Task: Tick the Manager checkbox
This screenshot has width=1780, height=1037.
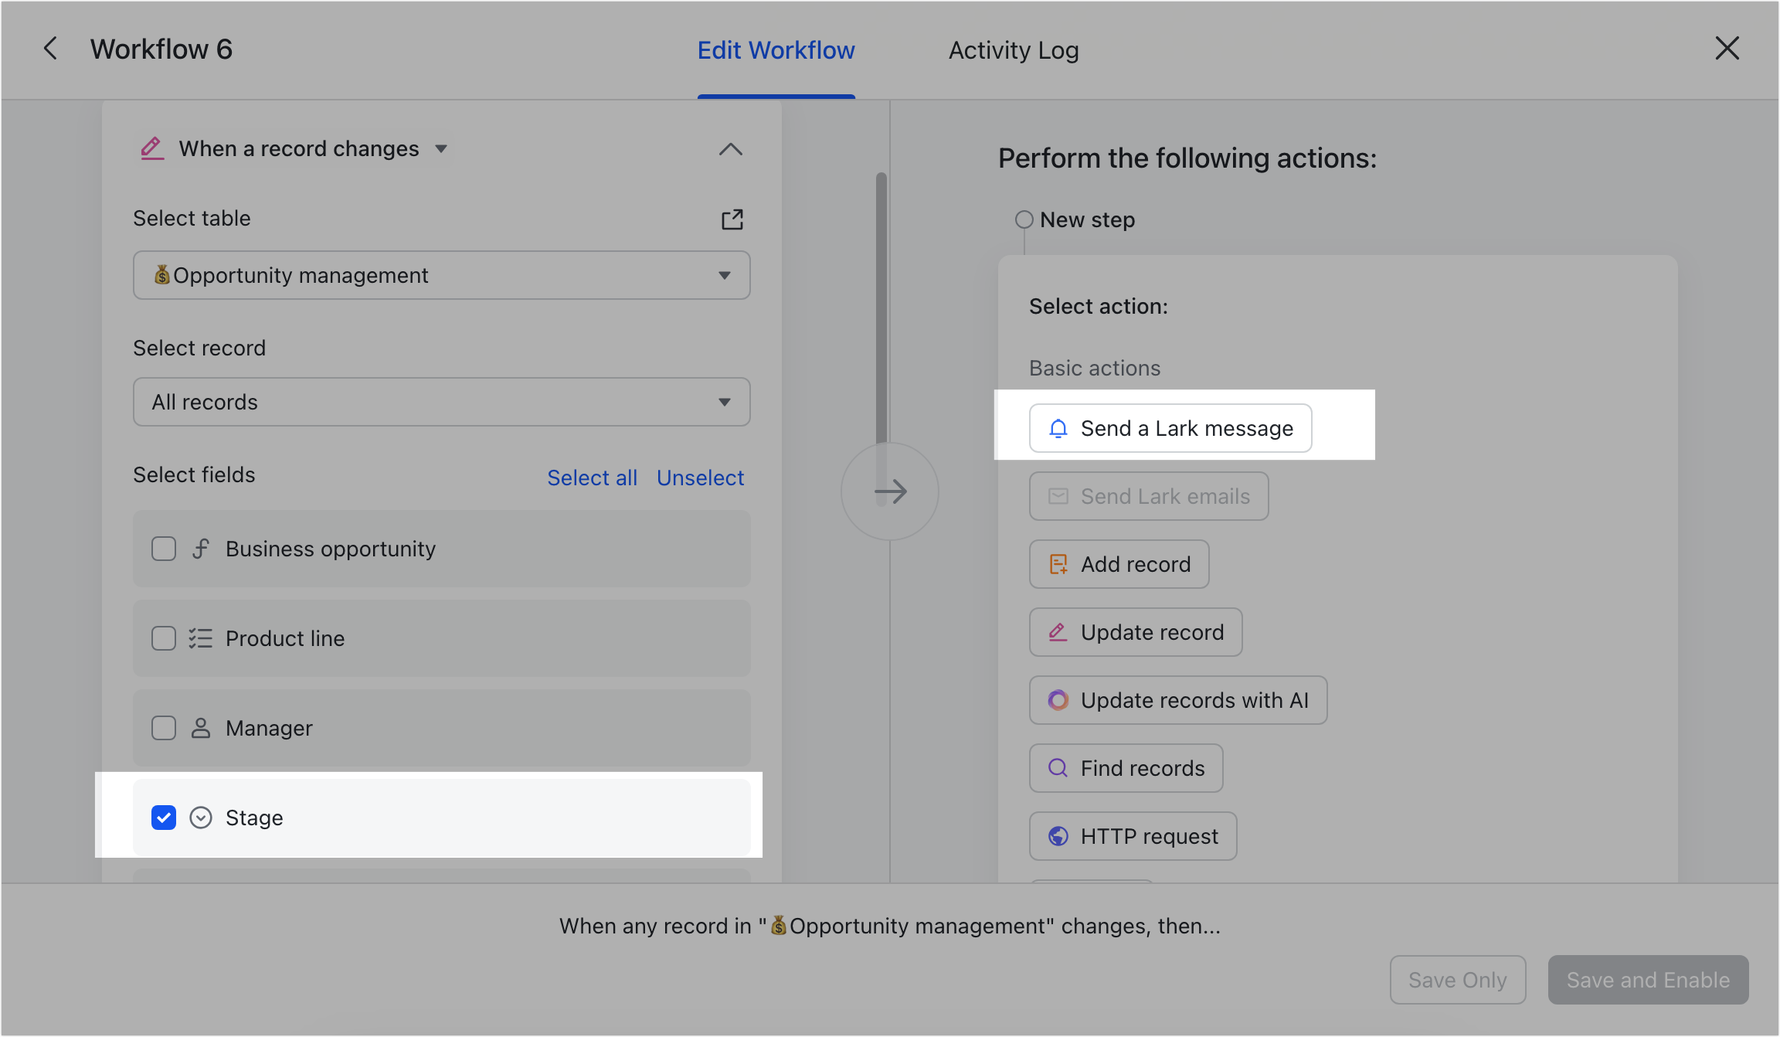Action: (x=164, y=728)
